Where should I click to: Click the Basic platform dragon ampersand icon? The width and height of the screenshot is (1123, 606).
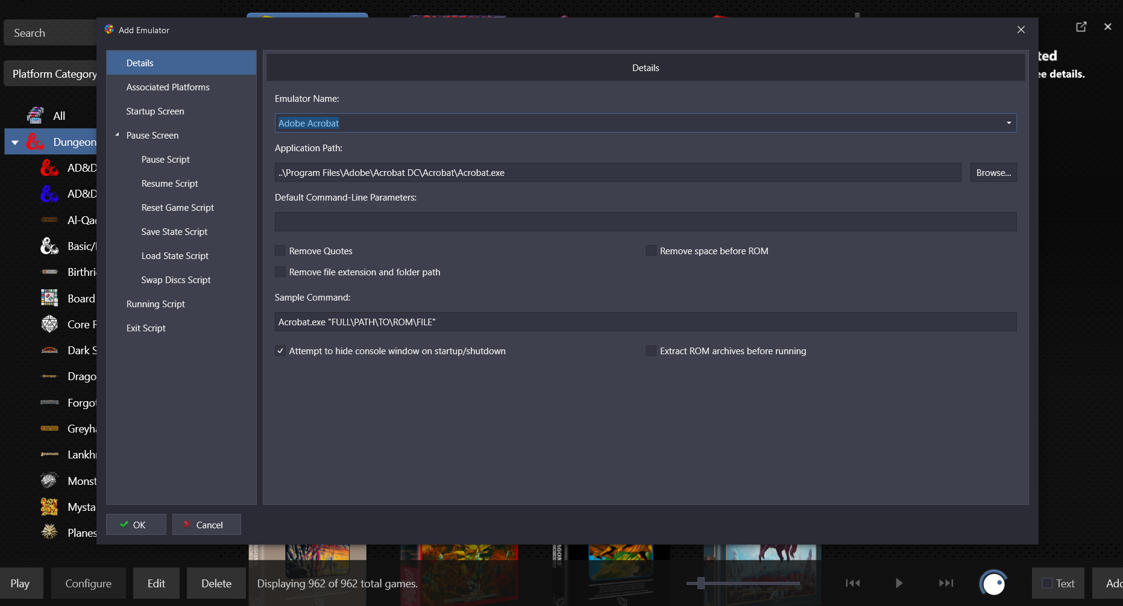49,246
